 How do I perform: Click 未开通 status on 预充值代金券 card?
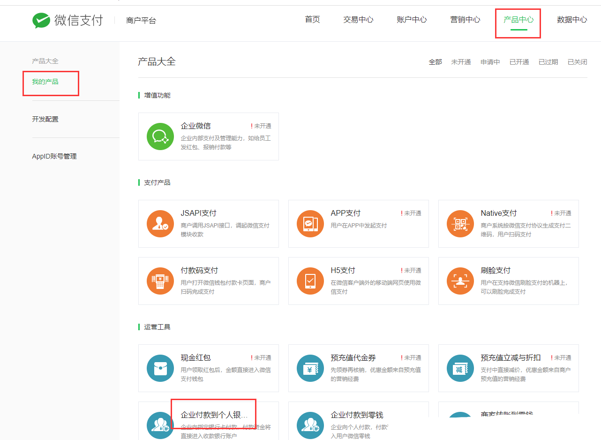pos(411,358)
